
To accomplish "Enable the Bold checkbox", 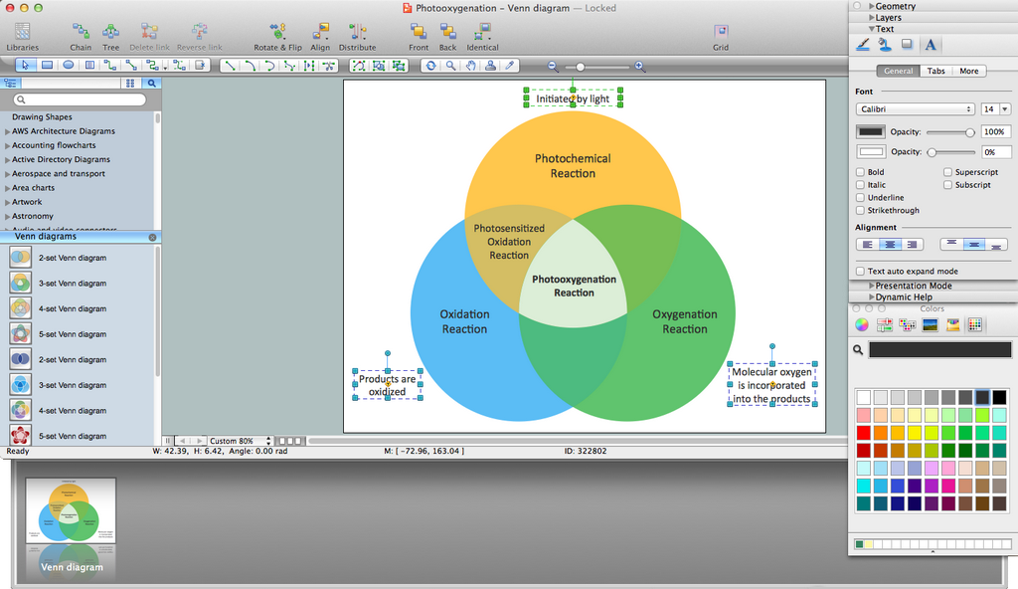I will [861, 172].
